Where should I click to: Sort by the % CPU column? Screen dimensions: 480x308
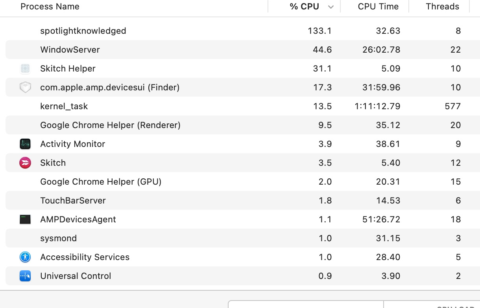click(304, 7)
